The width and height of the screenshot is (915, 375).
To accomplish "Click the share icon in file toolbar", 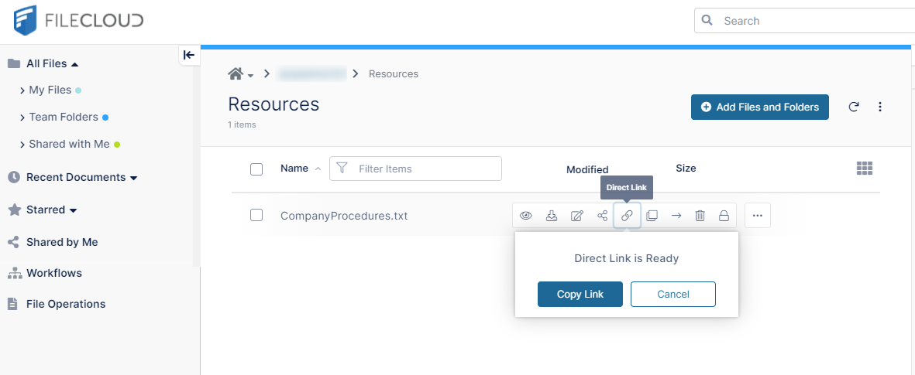I will click(x=602, y=216).
